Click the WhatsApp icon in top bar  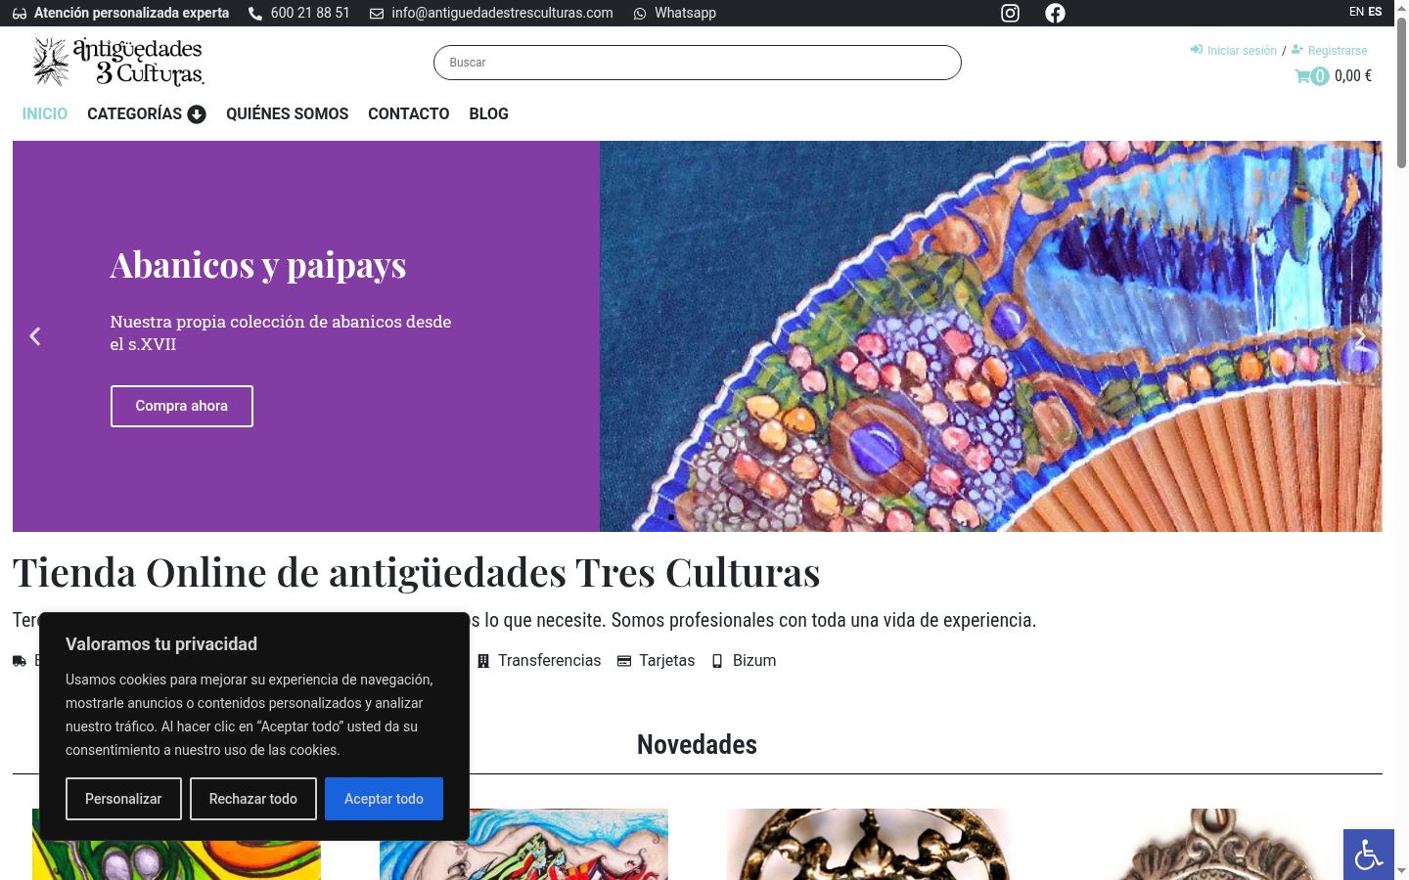tap(640, 14)
